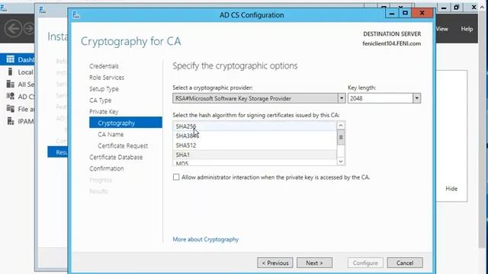Viewport: 488px width, 274px height.
Task: Click the Server Manager forward arrow
Action: pyautogui.click(x=29, y=29)
